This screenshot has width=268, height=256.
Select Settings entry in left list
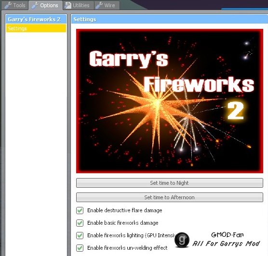click(x=36, y=28)
